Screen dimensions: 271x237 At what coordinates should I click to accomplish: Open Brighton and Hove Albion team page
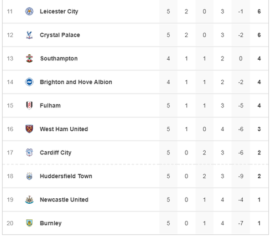(x=76, y=82)
